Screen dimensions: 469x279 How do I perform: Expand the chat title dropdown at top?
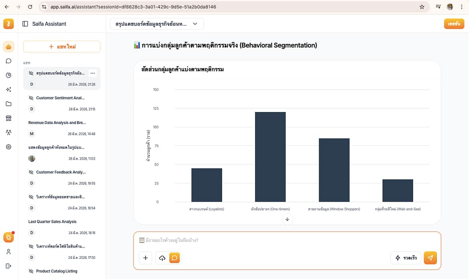pyautogui.click(x=157, y=24)
